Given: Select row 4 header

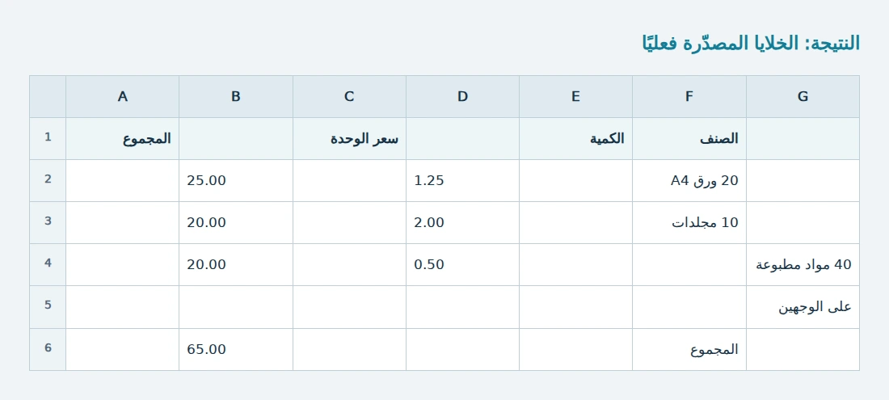Looking at the screenshot, I should (48, 264).
